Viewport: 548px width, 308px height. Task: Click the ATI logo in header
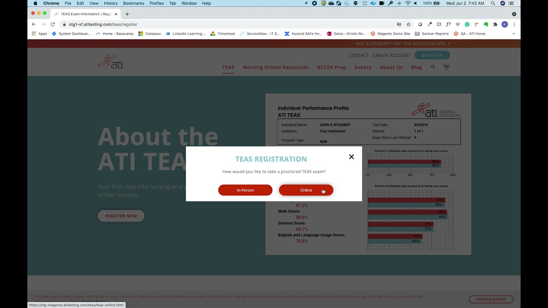(111, 62)
